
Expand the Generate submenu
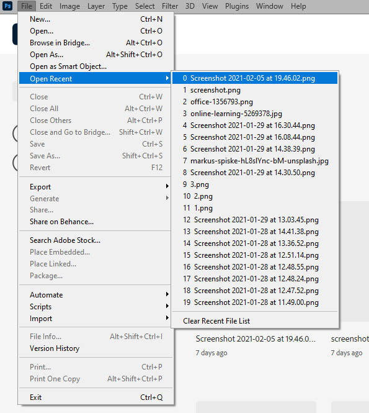(96, 198)
